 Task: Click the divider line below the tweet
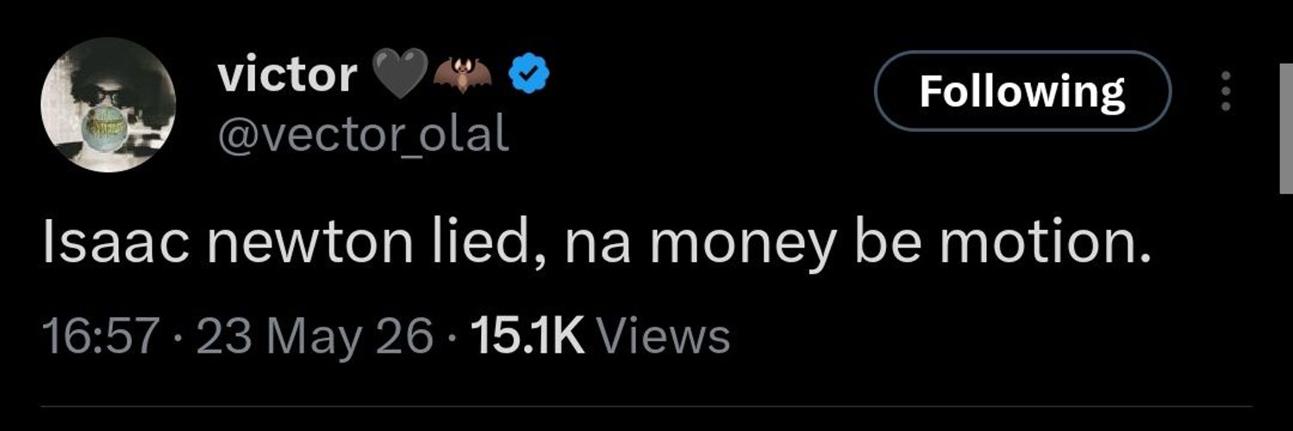[x=646, y=406]
